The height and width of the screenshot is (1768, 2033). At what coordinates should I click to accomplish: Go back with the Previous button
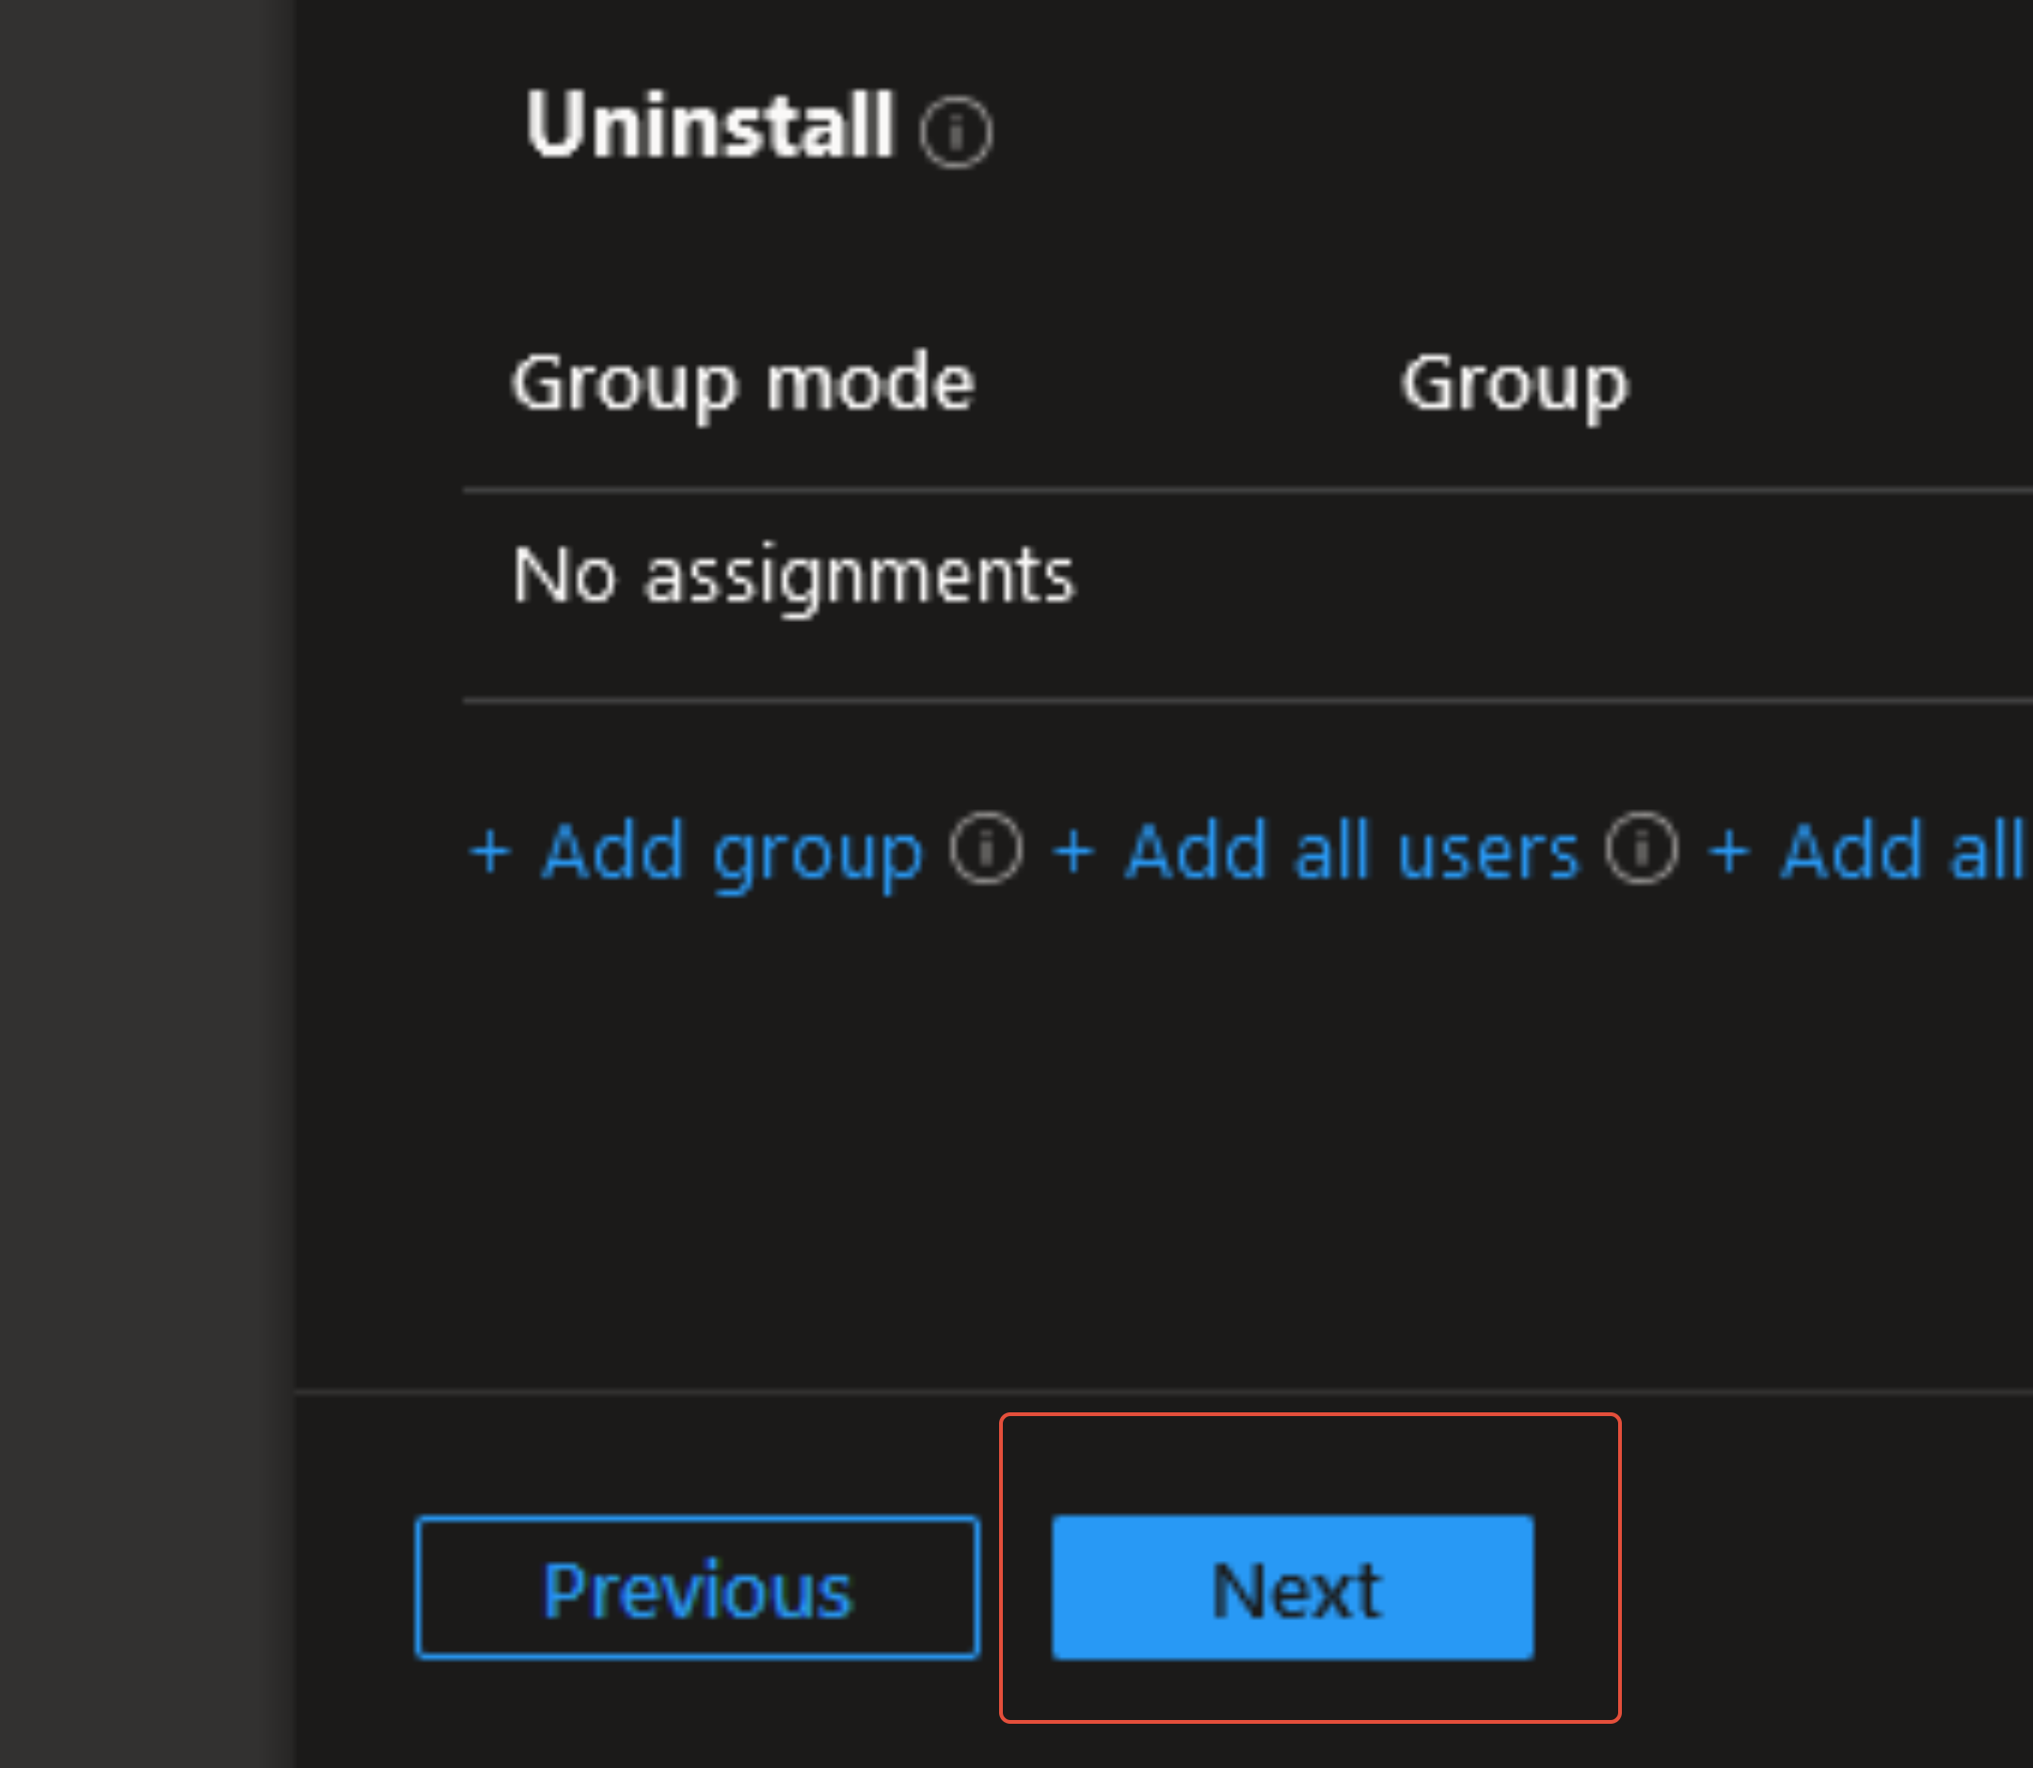(x=697, y=1588)
